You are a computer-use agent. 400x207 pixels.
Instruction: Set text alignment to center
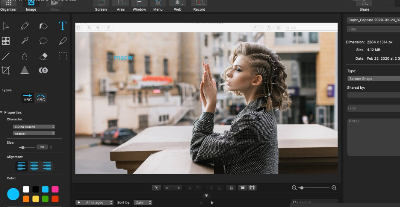pyautogui.click(x=34, y=166)
